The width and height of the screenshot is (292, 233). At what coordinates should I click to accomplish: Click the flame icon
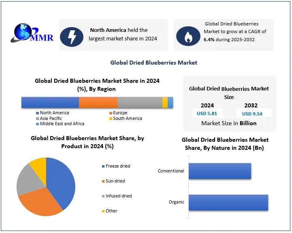coord(187,36)
